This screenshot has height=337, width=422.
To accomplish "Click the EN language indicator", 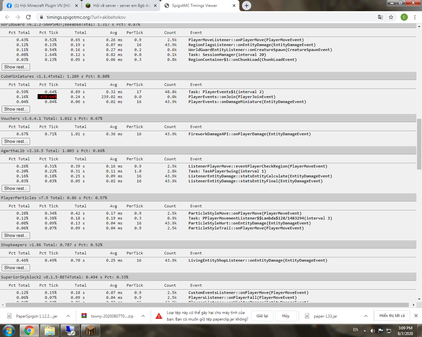I will (x=355, y=330).
